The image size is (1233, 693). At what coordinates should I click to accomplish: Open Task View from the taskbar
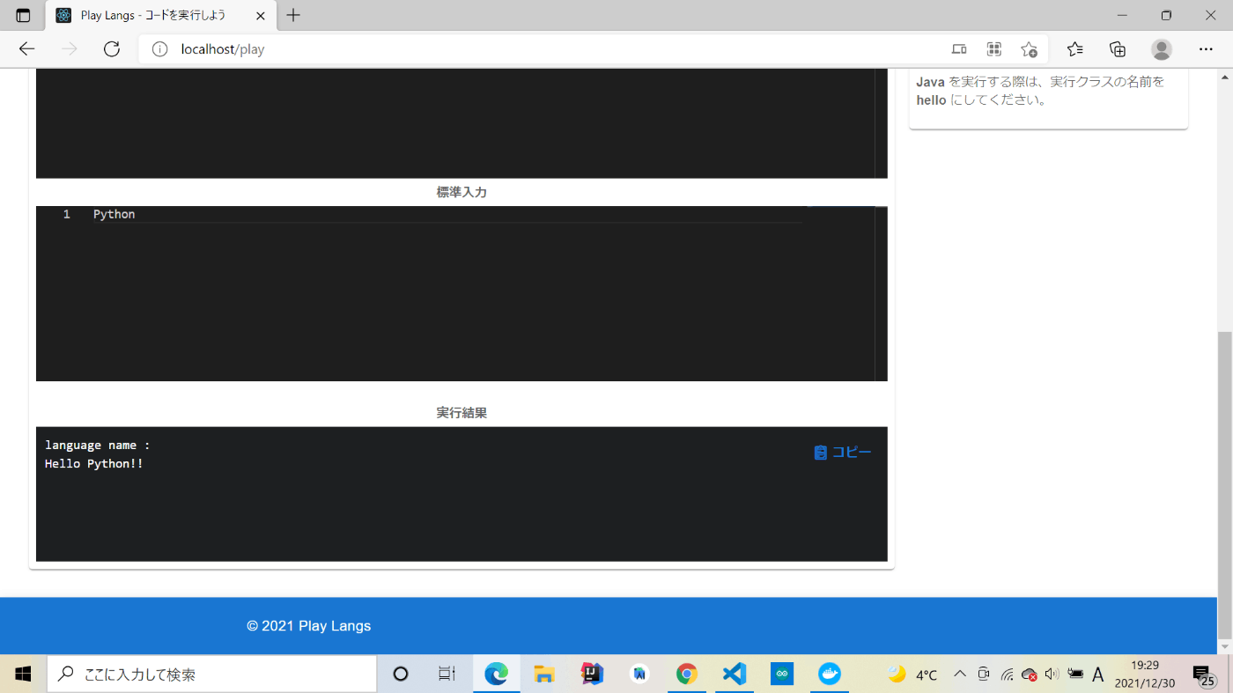(x=447, y=675)
